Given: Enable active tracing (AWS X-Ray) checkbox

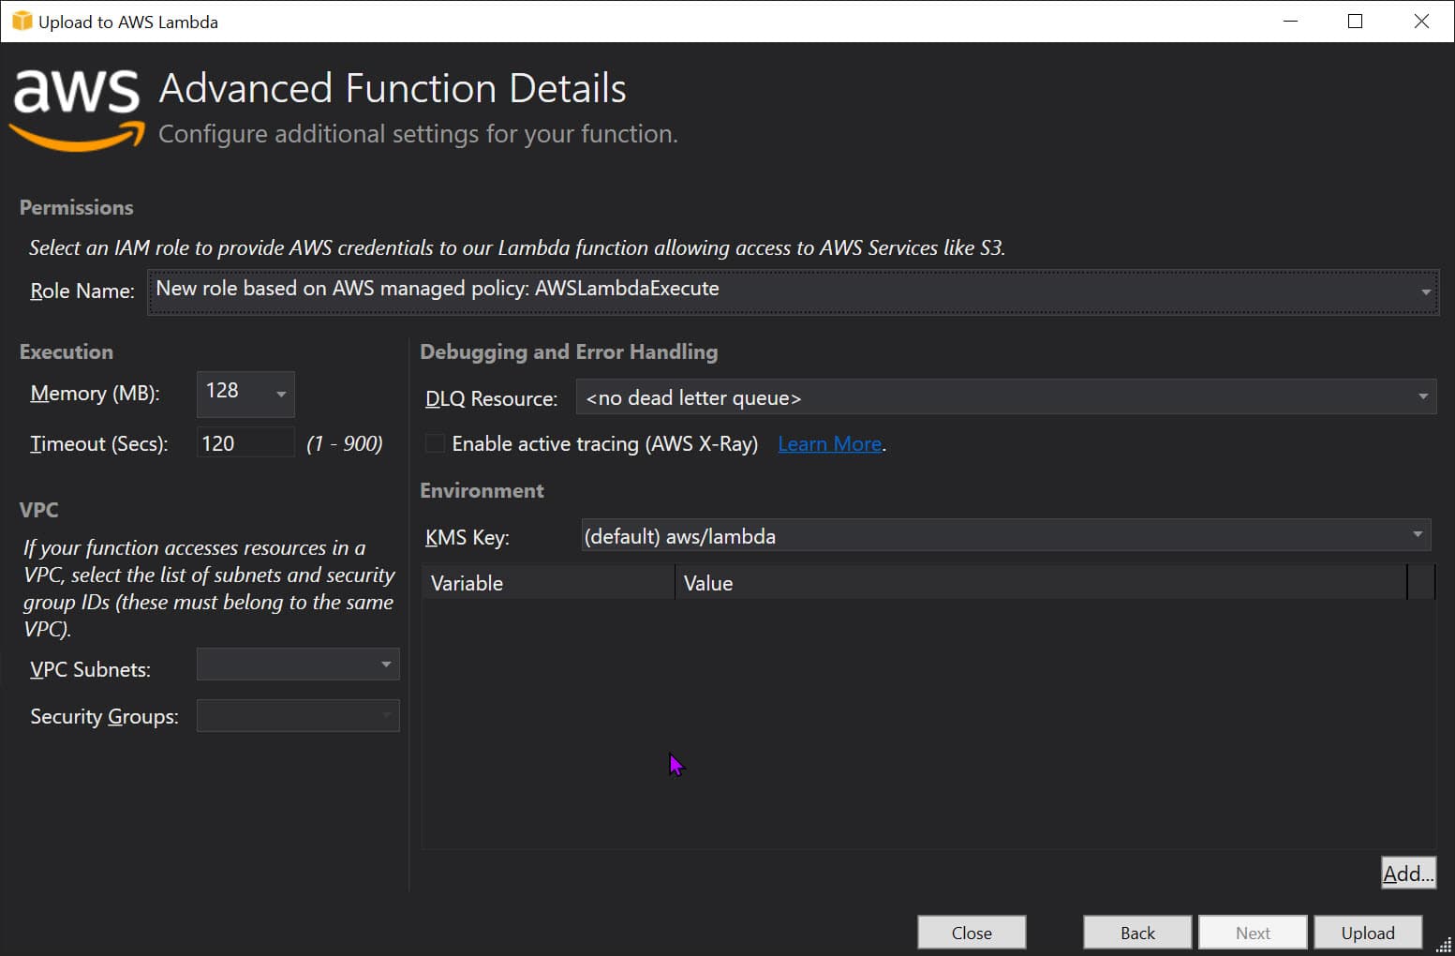Looking at the screenshot, I should pyautogui.click(x=435, y=443).
